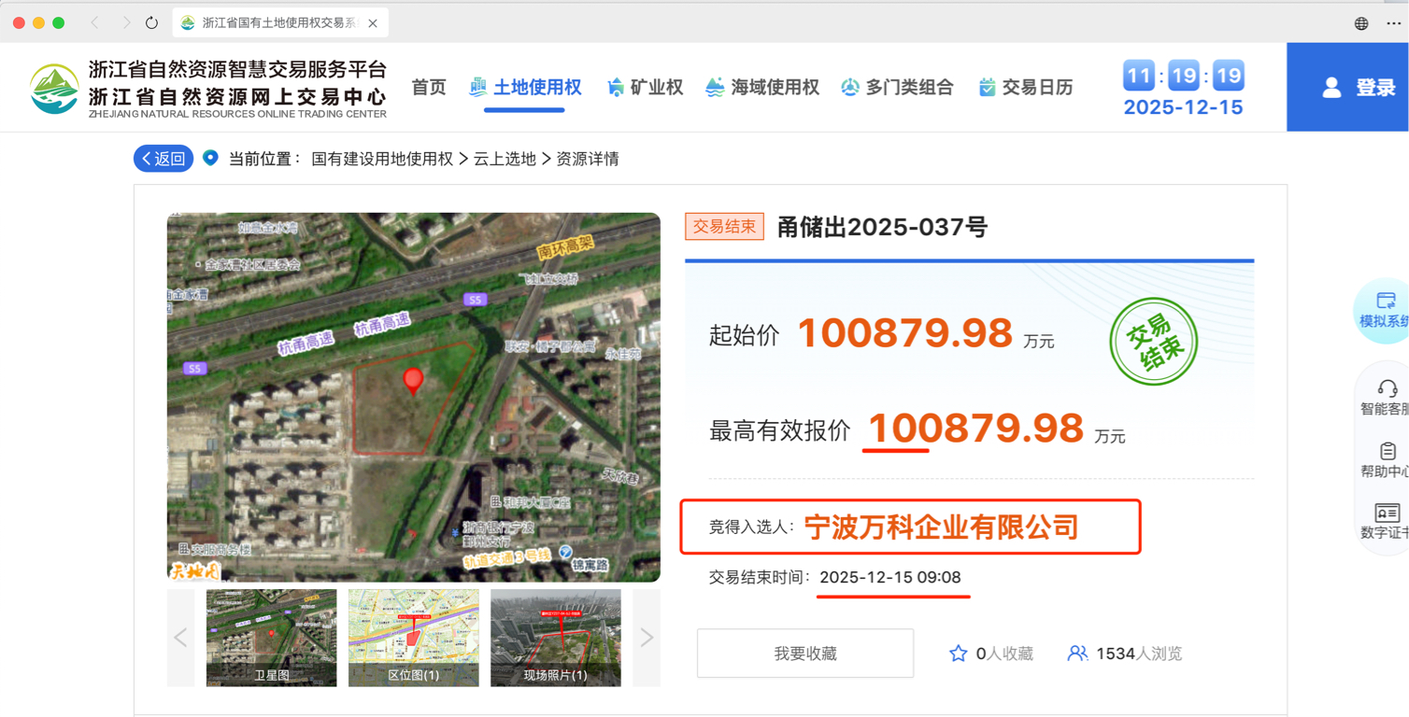Click the 矿业权 mining icon

click(x=615, y=88)
